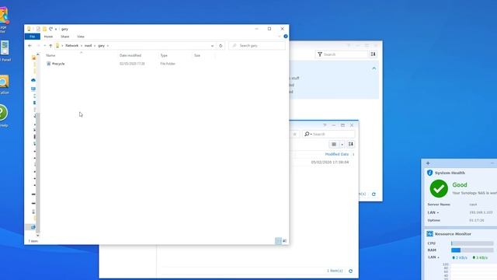Sort by the Type column header

pyautogui.click(x=164, y=55)
